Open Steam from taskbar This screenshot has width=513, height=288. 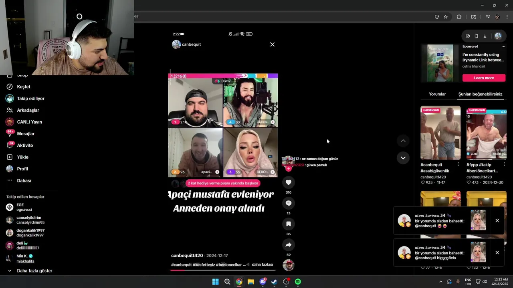pyautogui.click(x=274, y=282)
